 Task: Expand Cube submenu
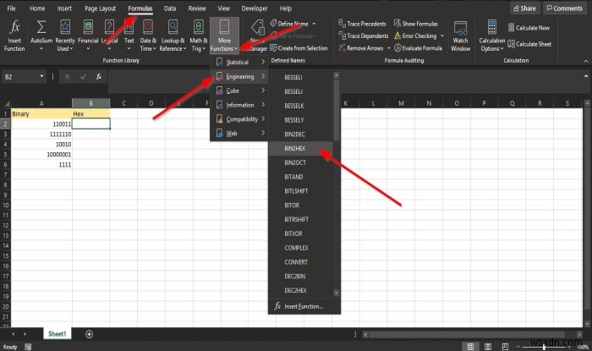pos(239,90)
